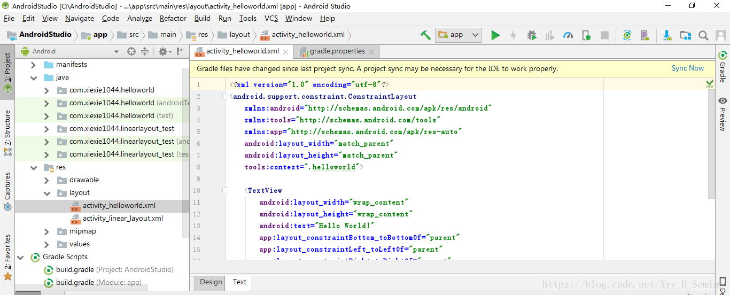Click the "Hello World!" android:text line
Viewport: 730px width, 295px height.
tap(317, 226)
